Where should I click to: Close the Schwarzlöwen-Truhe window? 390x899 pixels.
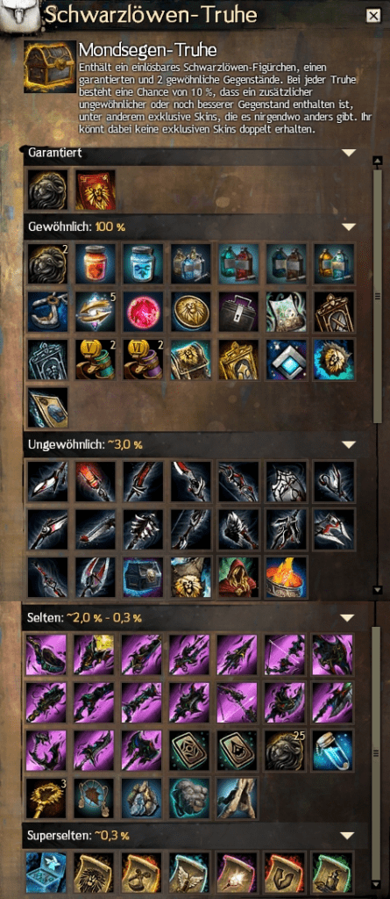[373, 16]
